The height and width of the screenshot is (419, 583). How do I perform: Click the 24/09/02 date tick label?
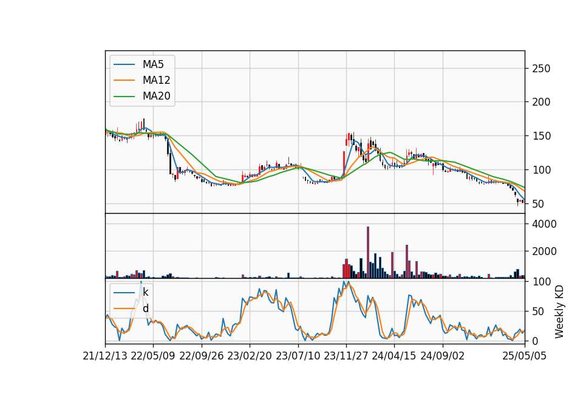click(x=443, y=356)
